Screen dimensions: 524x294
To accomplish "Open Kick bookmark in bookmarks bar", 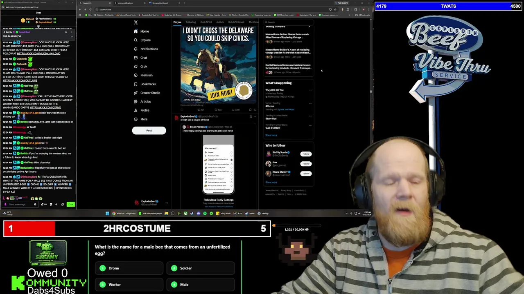I will click(89, 15).
